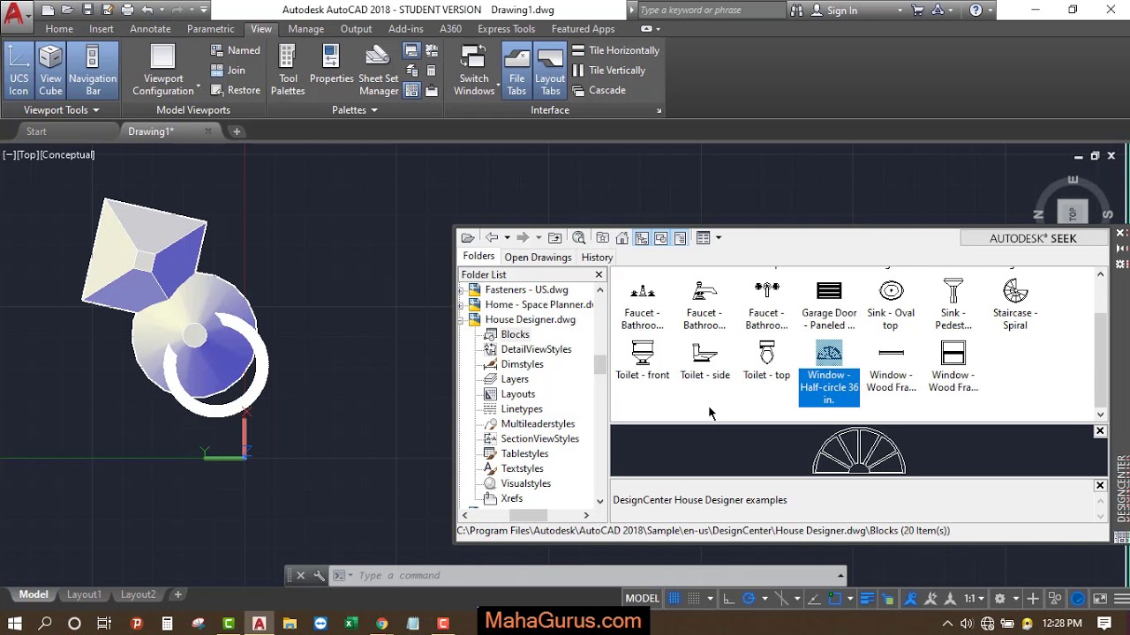Open Sheet Set Manager
The image size is (1130, 635).
tap(378, 71)
